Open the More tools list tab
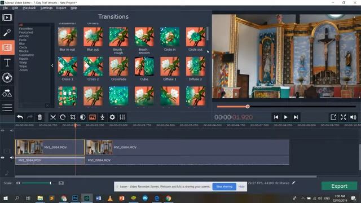Viewport: 361px width, 203px height. pyautogui.click(x=7, y=108)
